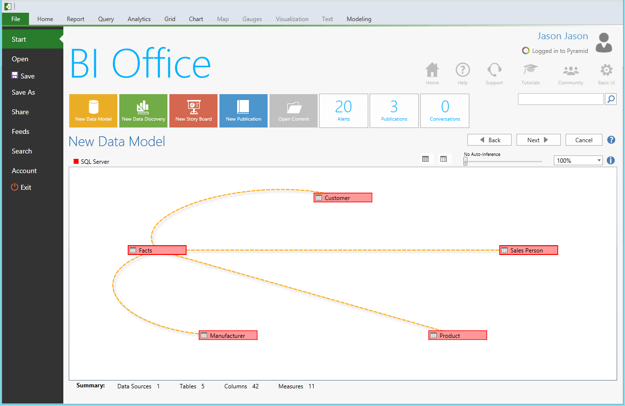Click the user profile avatar
This screenshot has height=406, width=625.
(x=604, y=43)
